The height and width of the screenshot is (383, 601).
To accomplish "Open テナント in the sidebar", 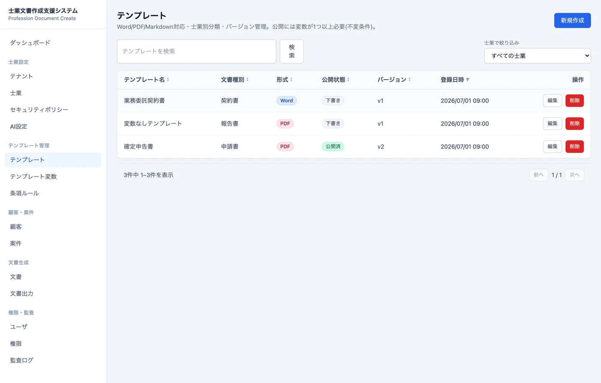I will tap(53, 76).
